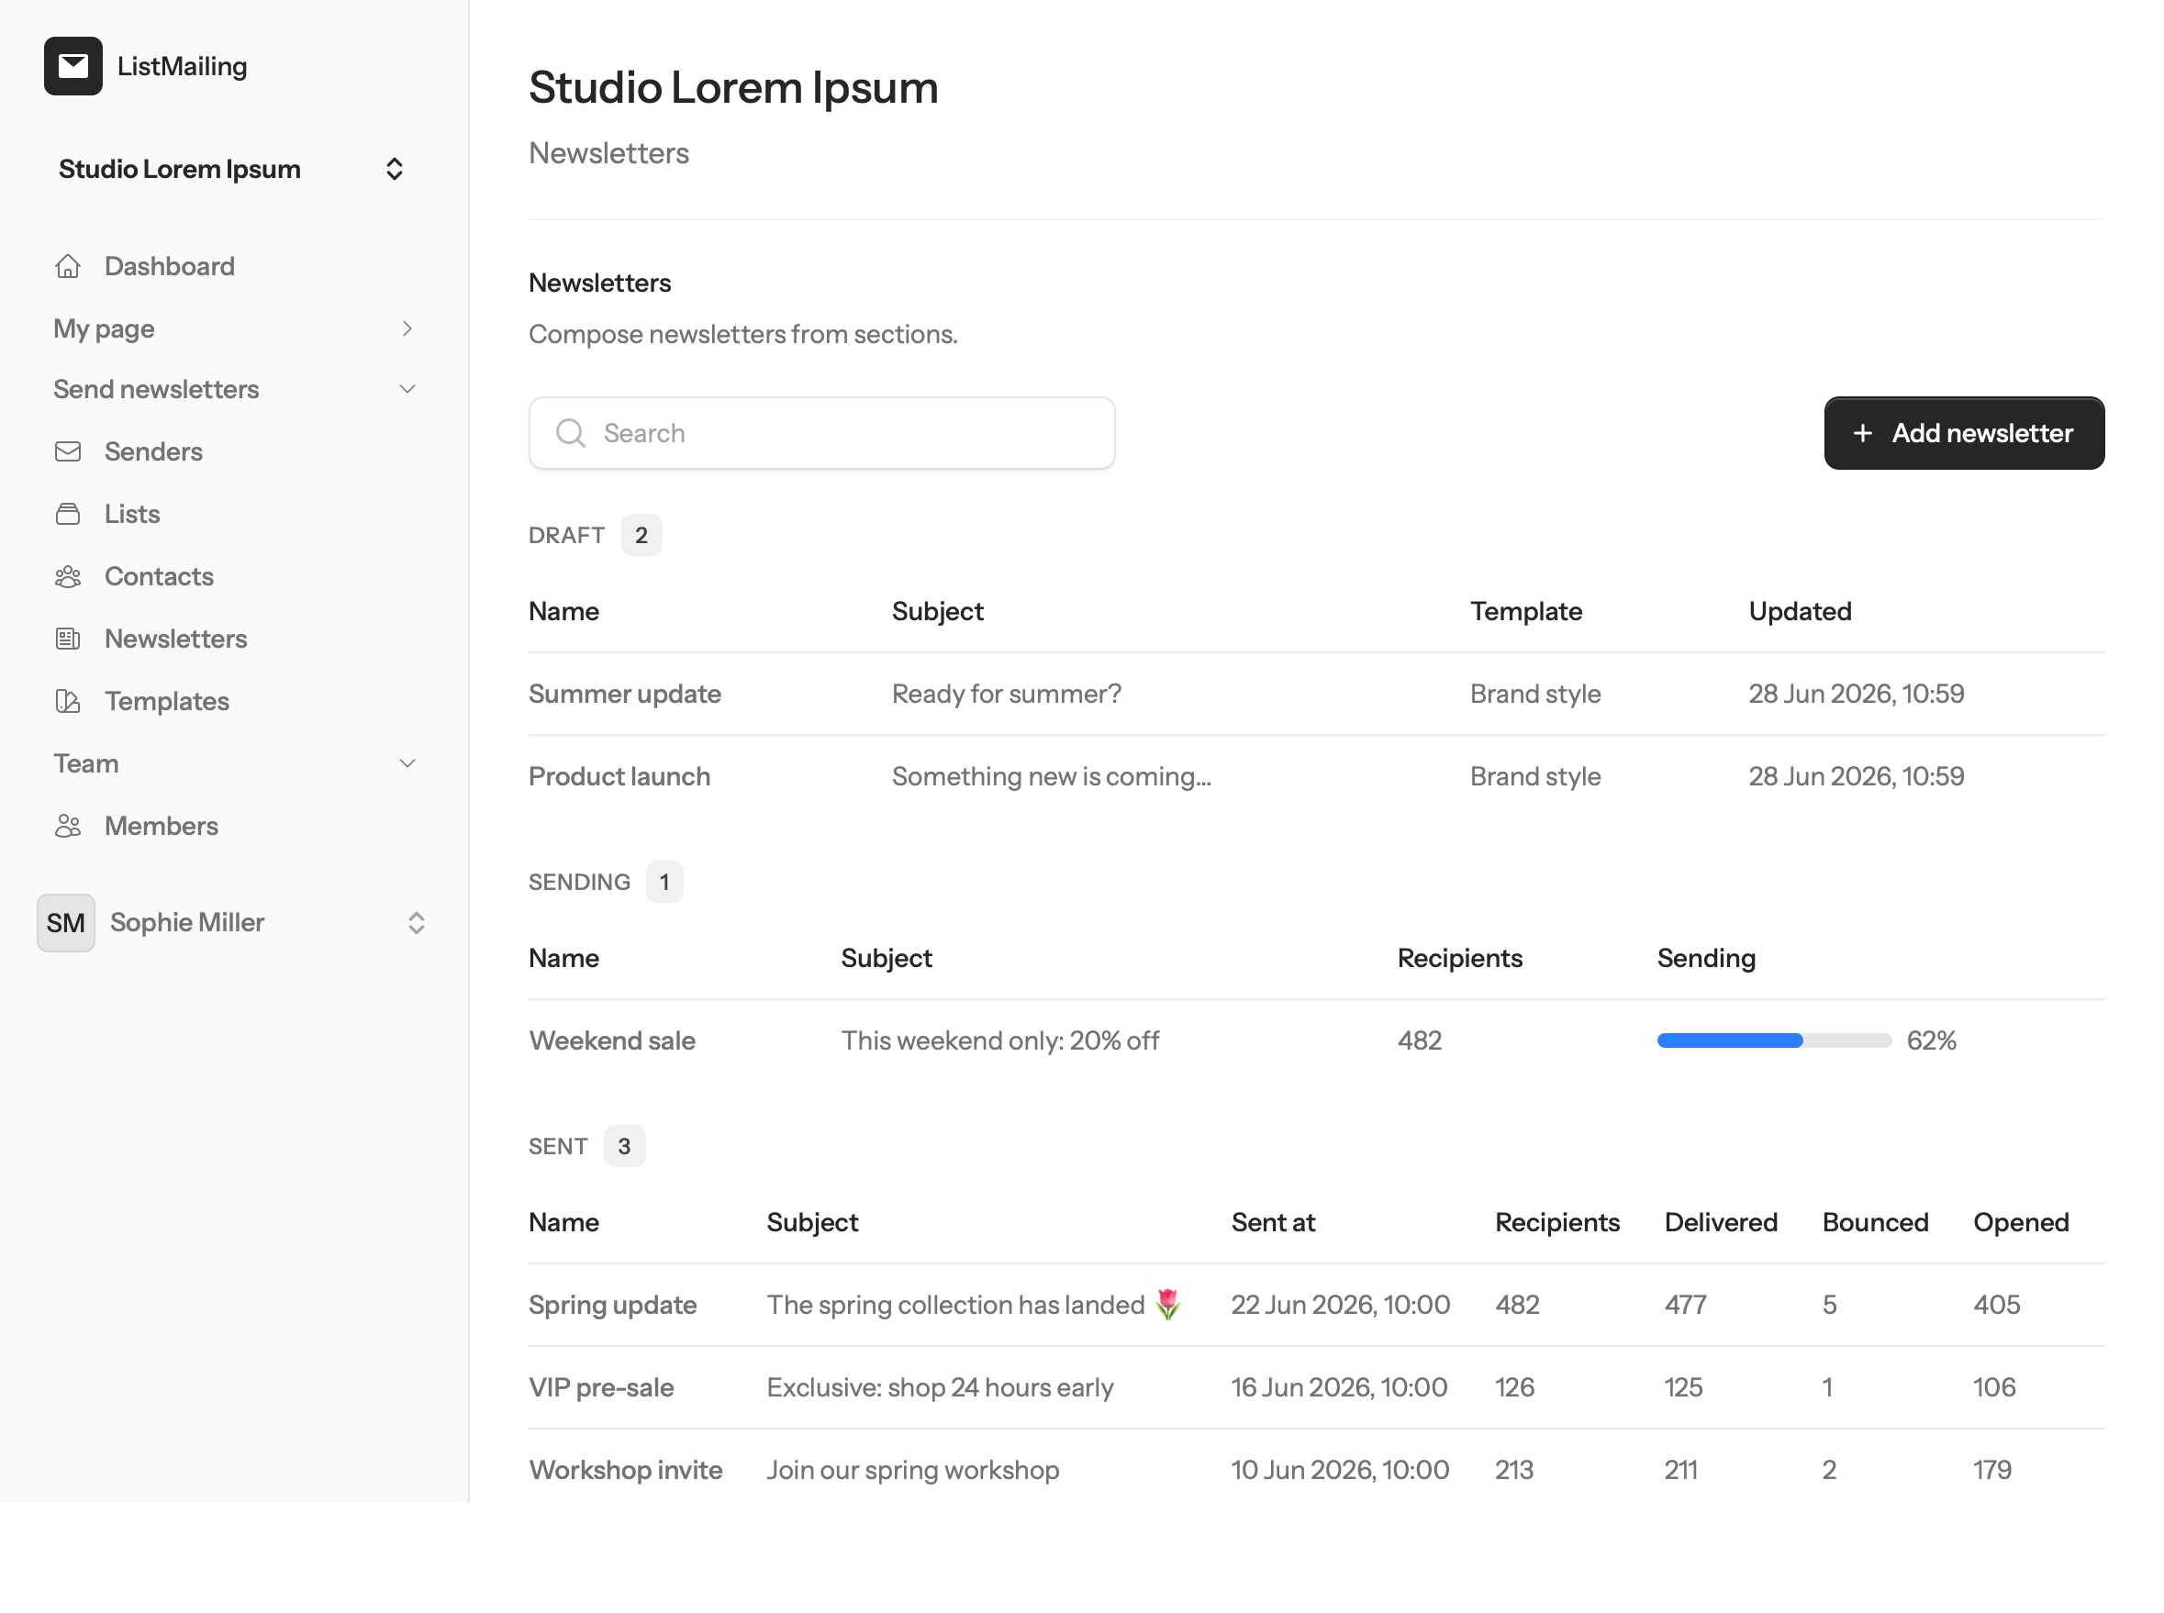Screen dimensions: 2164x1613
Task: Click 'Brand style' in Product launch row
Action: tap(1535, 777)
